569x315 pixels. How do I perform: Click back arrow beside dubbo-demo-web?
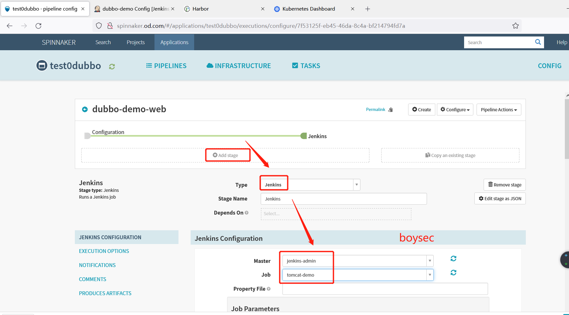pos(85,109)
